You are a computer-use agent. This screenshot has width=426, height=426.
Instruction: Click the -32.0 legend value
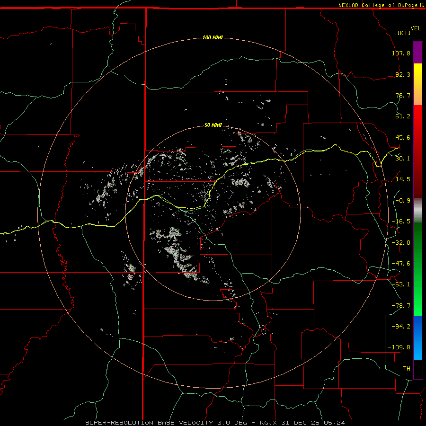[401, 242]
